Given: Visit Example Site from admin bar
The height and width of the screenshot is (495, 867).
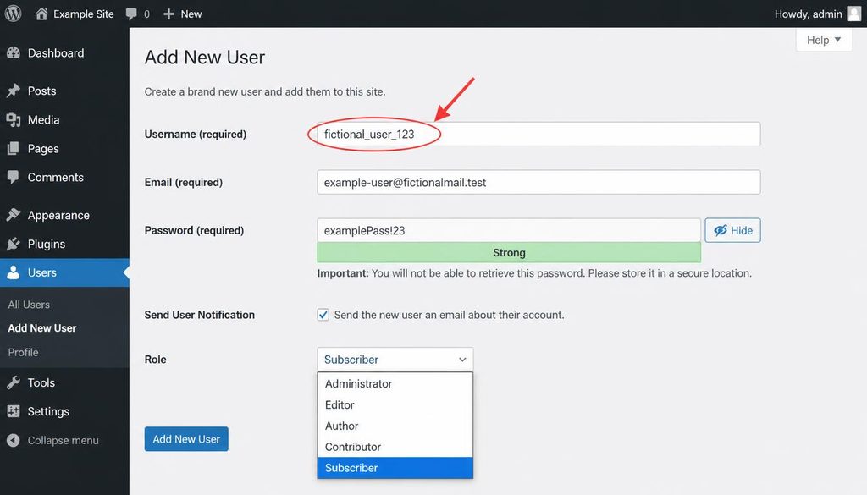Looking at the screenshot, I should coord(84,14).
